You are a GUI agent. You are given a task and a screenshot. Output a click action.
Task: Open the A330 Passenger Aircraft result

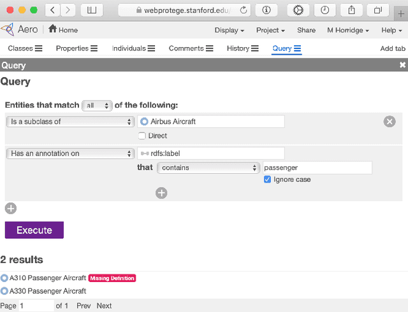pos(48,291)
